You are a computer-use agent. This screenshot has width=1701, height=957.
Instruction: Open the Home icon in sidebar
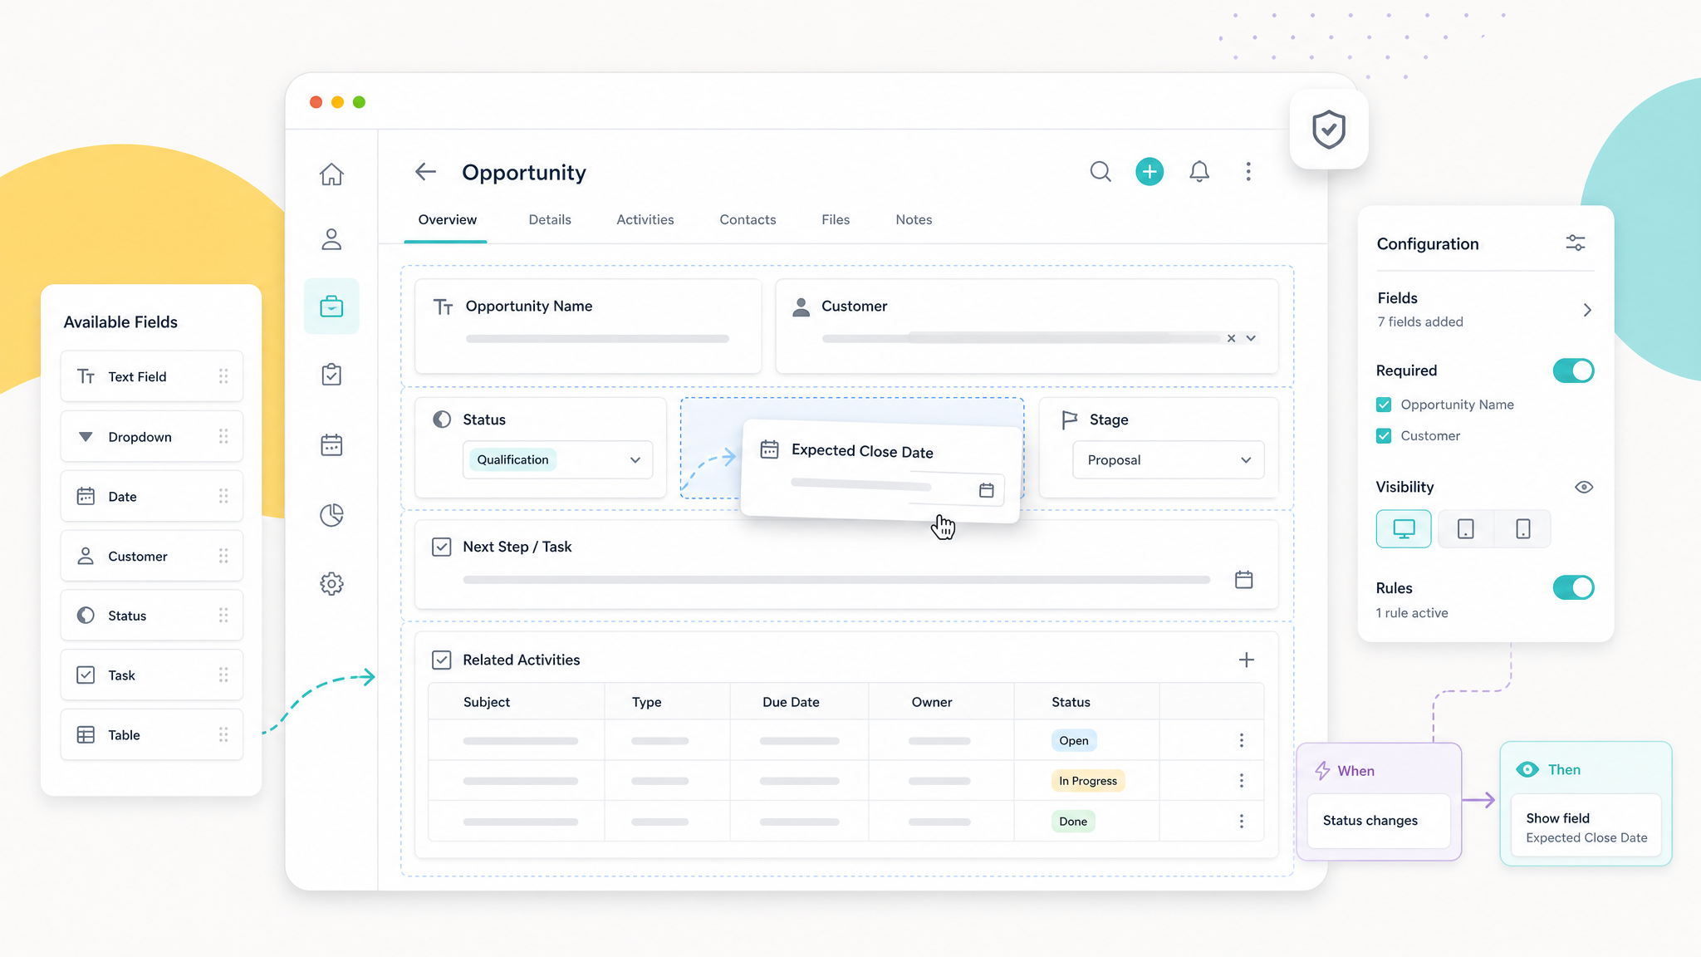coord(331,174)
